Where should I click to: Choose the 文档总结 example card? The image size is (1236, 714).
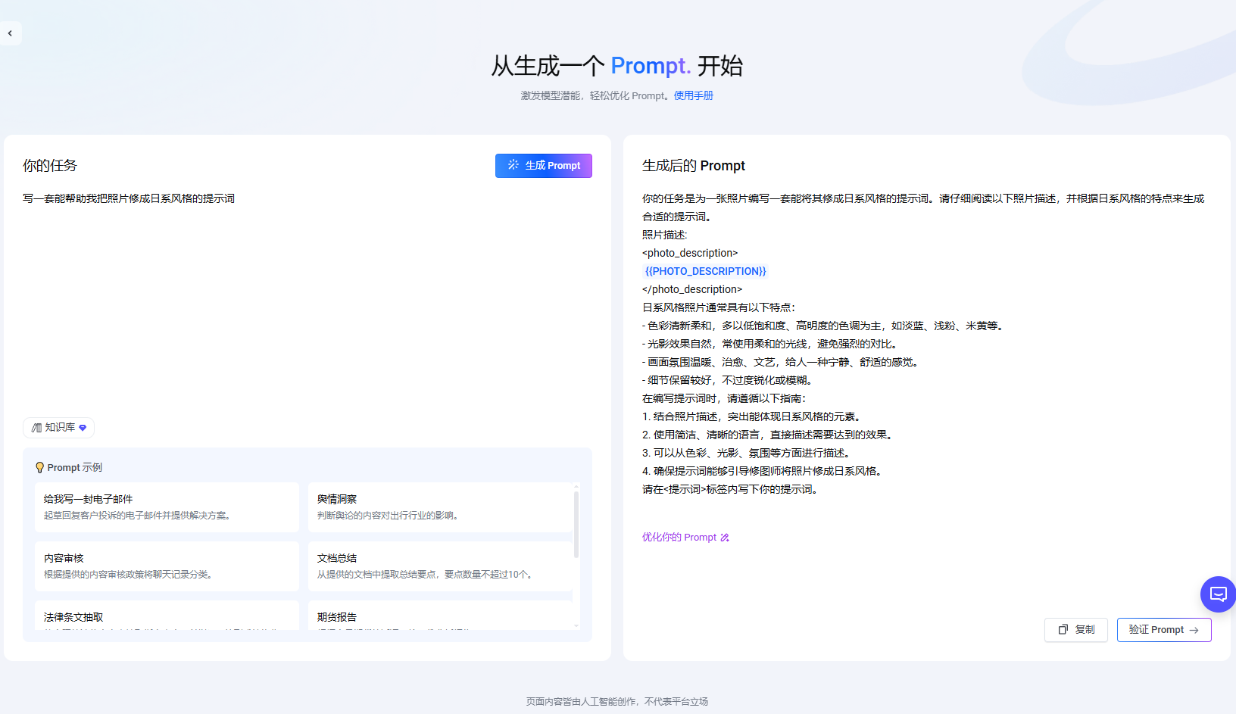tap(439, 566)
